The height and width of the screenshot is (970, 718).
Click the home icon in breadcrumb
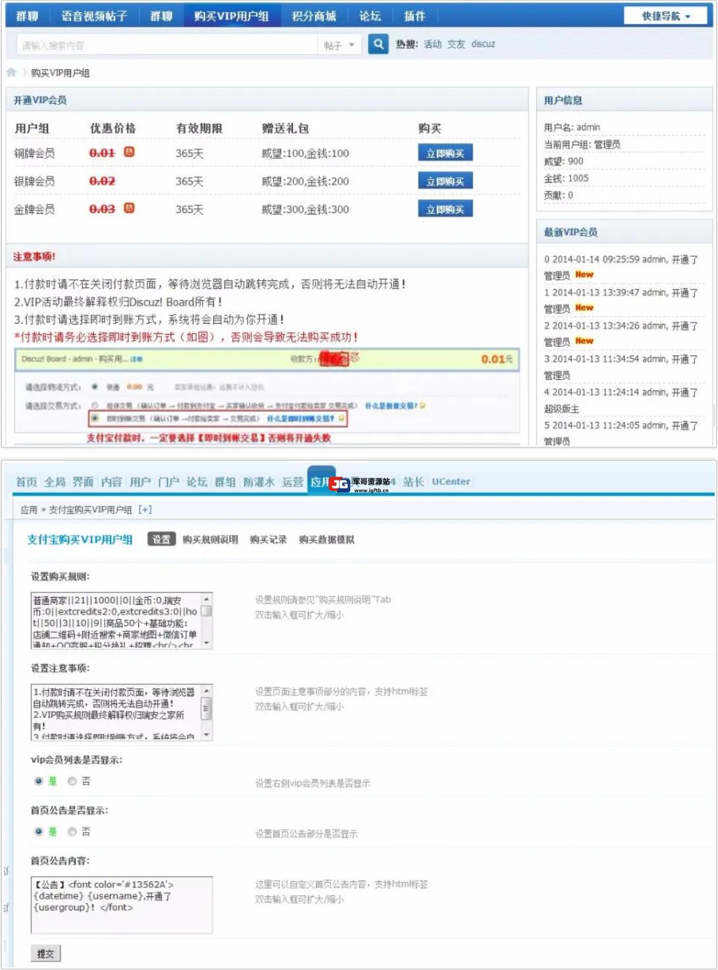tap(11, 72)
